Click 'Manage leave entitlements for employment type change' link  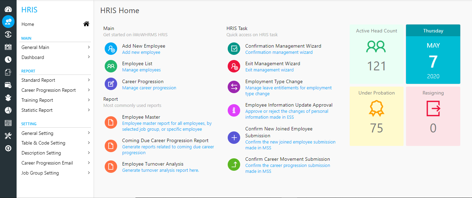tap(289, 91)
